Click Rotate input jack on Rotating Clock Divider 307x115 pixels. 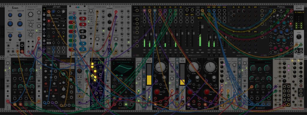pyautogui.click(x=80, y=13)
